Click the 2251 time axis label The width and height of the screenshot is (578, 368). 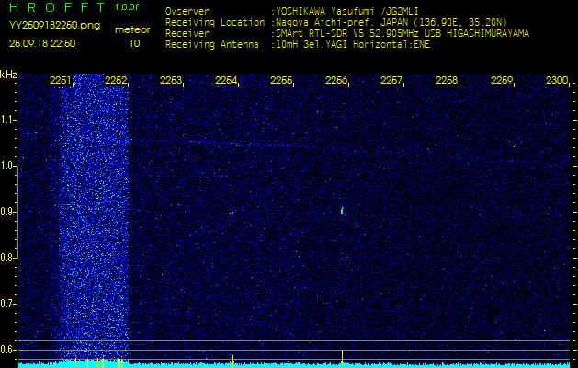pos(61,80)
